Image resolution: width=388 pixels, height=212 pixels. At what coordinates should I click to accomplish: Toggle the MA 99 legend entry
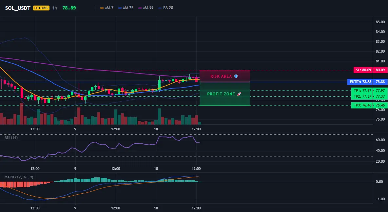[x=146, y=8]
